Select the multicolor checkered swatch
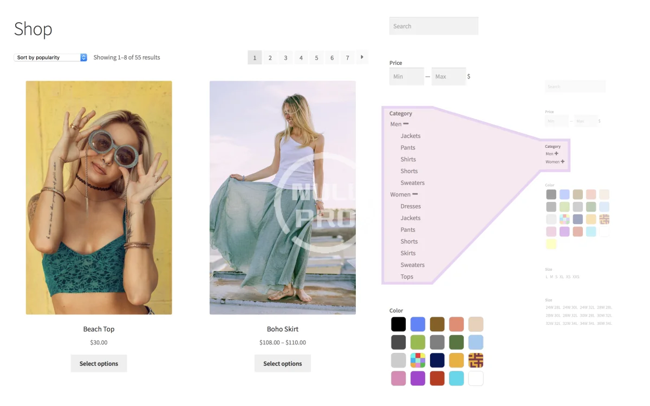 point(418,360)
